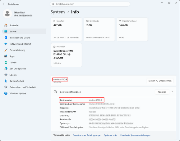Click the Apps icon in sidebar

[6, 56]
